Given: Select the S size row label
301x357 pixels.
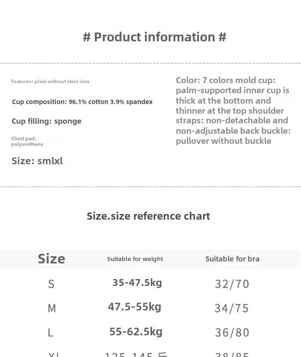Looking at the screenshot, I should (51, 284).
